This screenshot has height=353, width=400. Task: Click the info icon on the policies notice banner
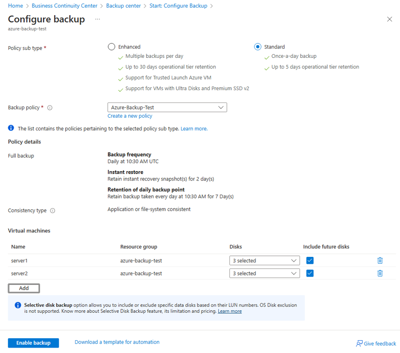click(x=11, y=128)
